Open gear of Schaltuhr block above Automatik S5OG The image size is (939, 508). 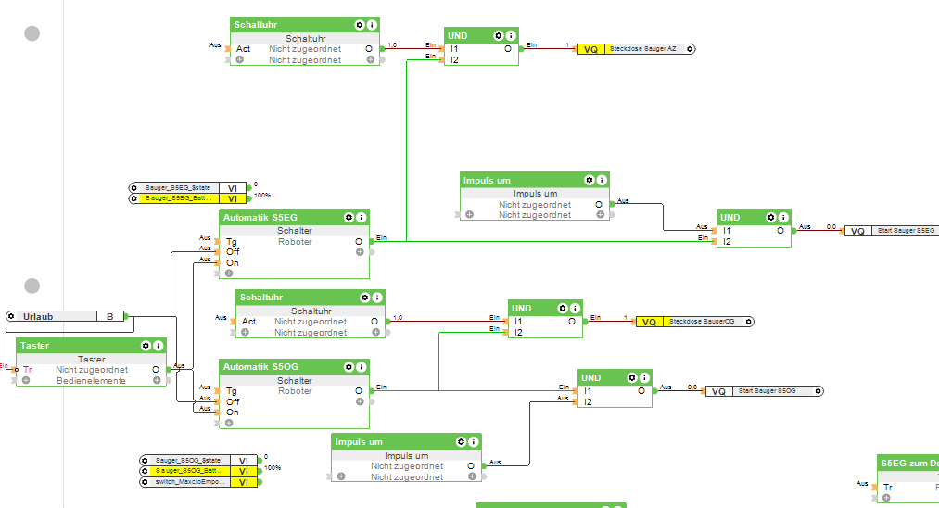click(x=364, y=298)
